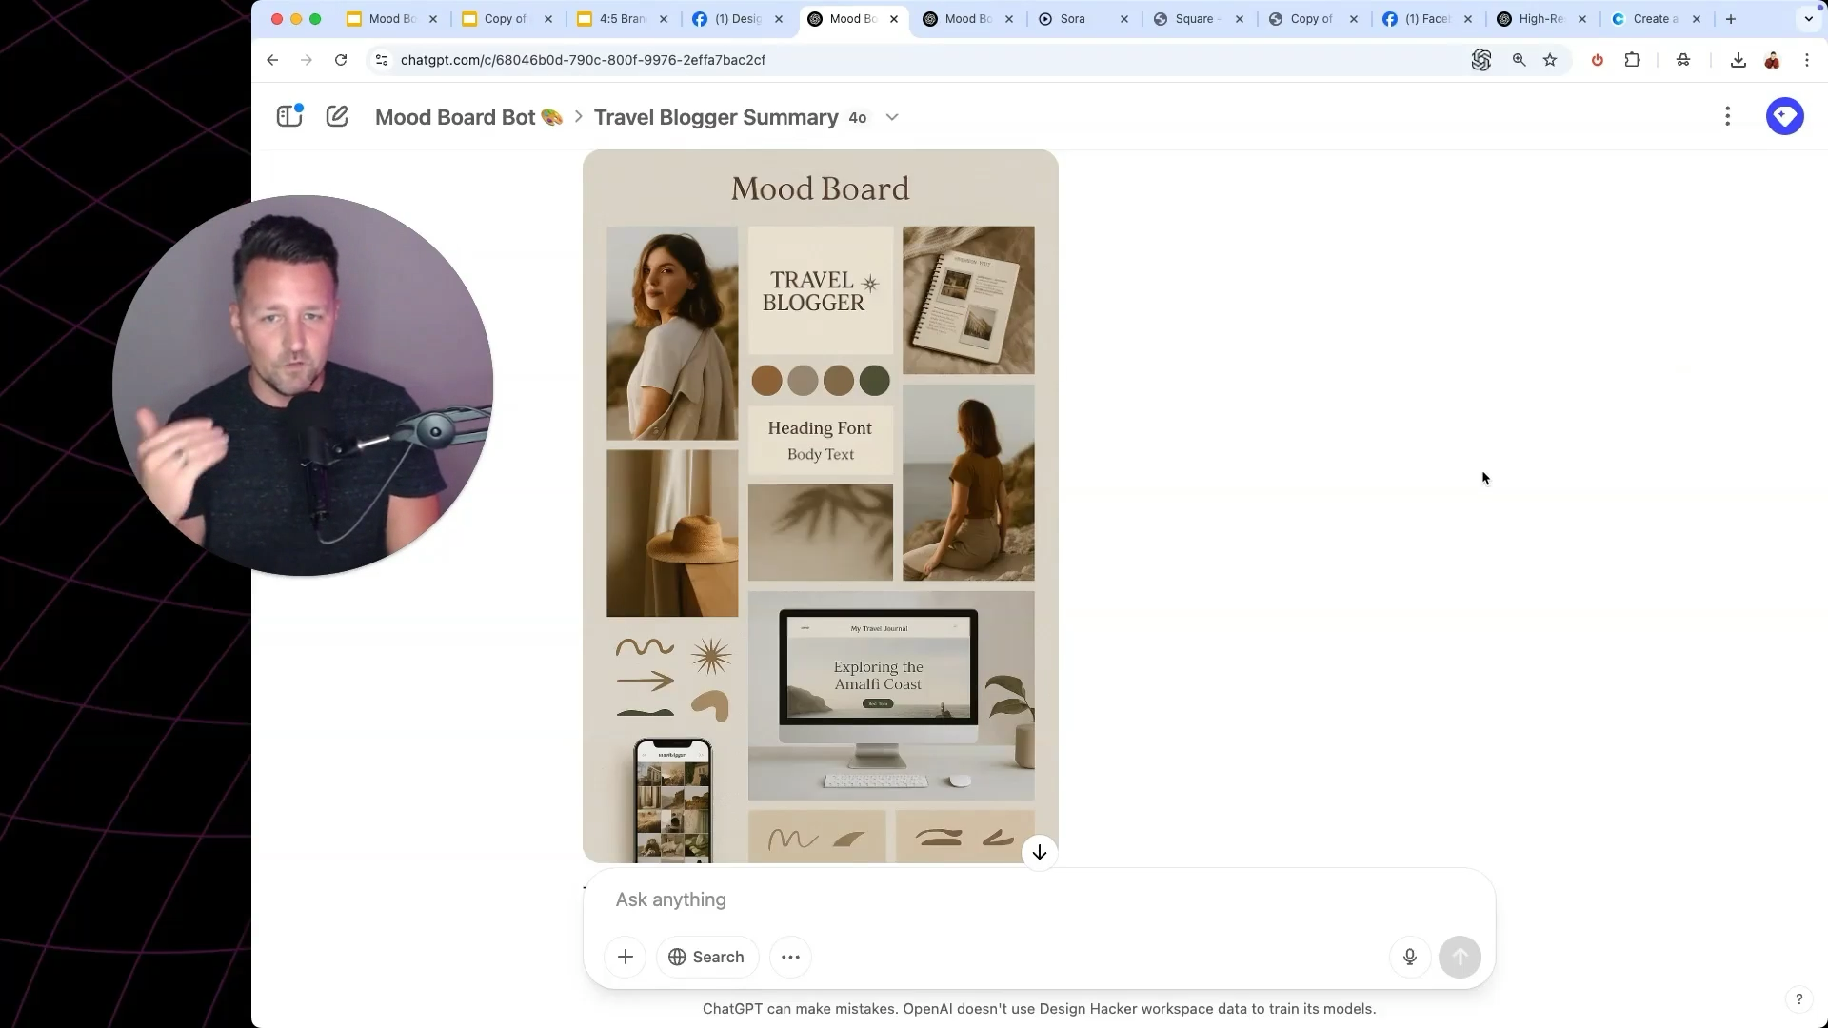Open conversation options vertical dots
Screen dimensions: 1828x1028
coord(1727,116)
